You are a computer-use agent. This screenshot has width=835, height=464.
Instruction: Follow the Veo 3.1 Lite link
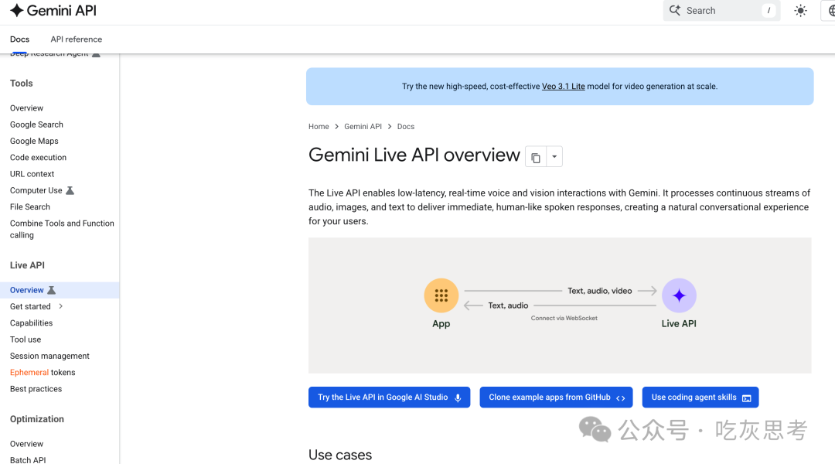point(563,87)
